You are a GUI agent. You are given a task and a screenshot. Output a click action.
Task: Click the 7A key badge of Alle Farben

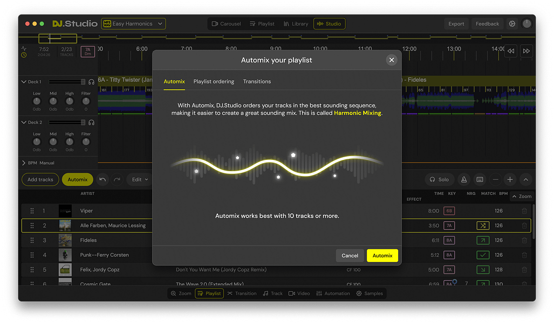449,226
